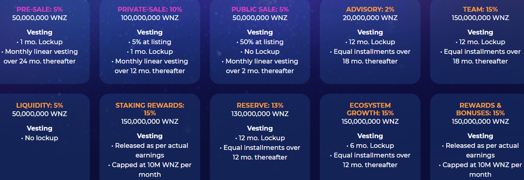
Task: Click '6 mo. Lockup' in Ecosystem Growth
Action: click(x=370, y=146)
